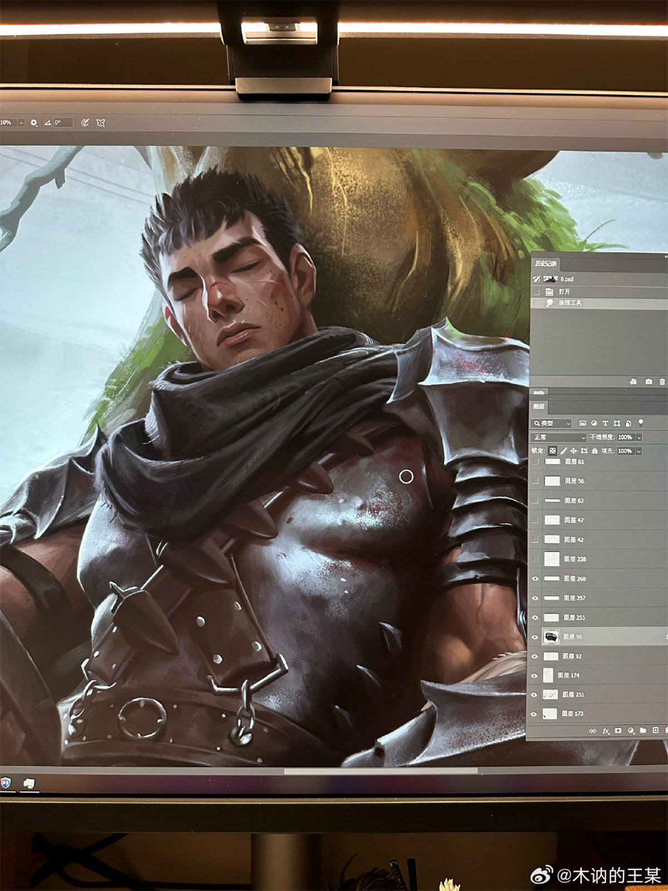Open the fill 填充 slider arrow
668x891 pixels.
(639, 451)
